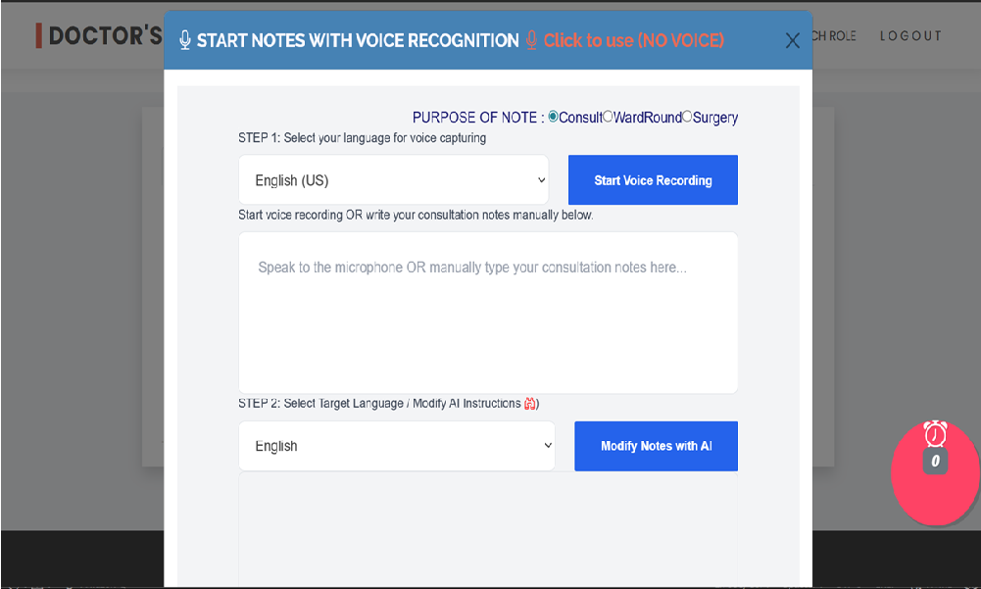Screen dimensions: 981x589
Task: Click the alarm clock timer icon
Action: [936, 433]
